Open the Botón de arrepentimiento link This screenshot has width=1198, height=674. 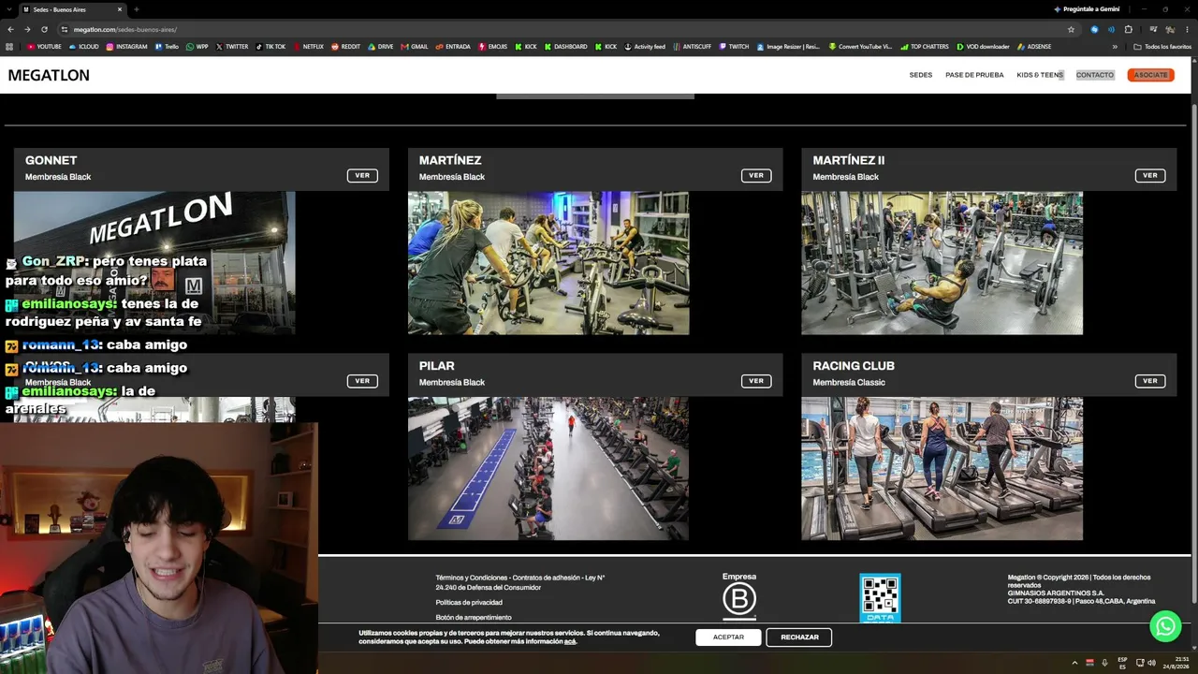[474, 617]
